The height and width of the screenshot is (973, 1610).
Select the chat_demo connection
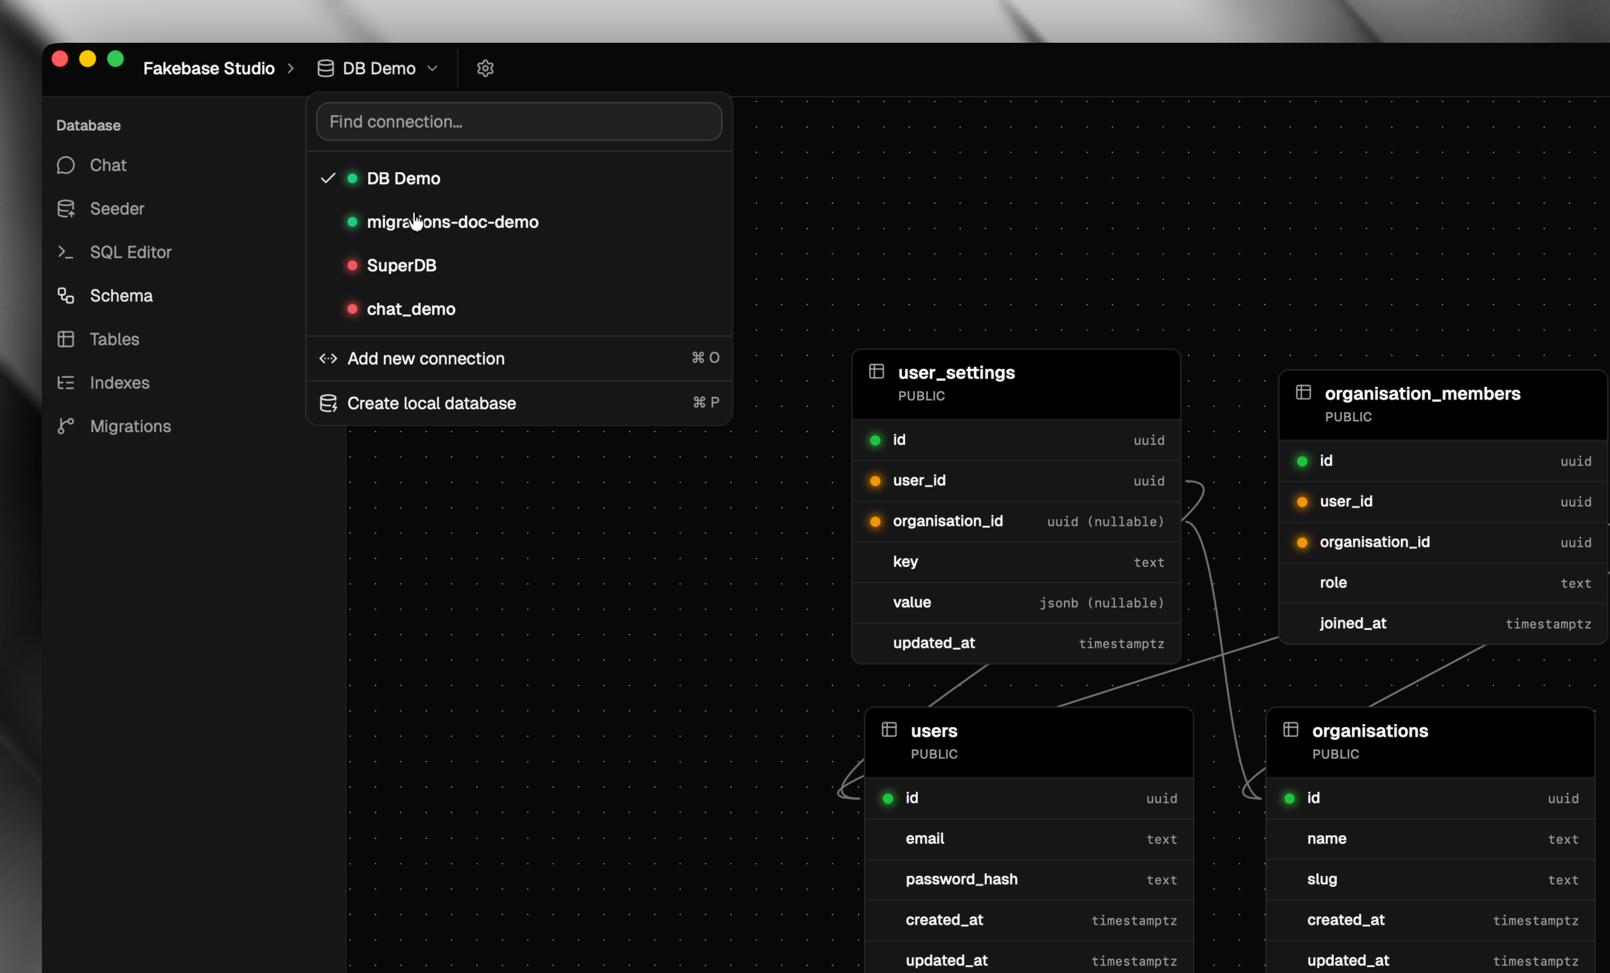click(x=519, y=309)
